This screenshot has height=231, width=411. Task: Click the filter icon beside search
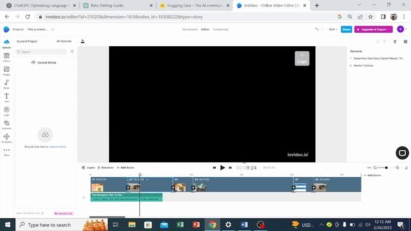coord(72,52)
